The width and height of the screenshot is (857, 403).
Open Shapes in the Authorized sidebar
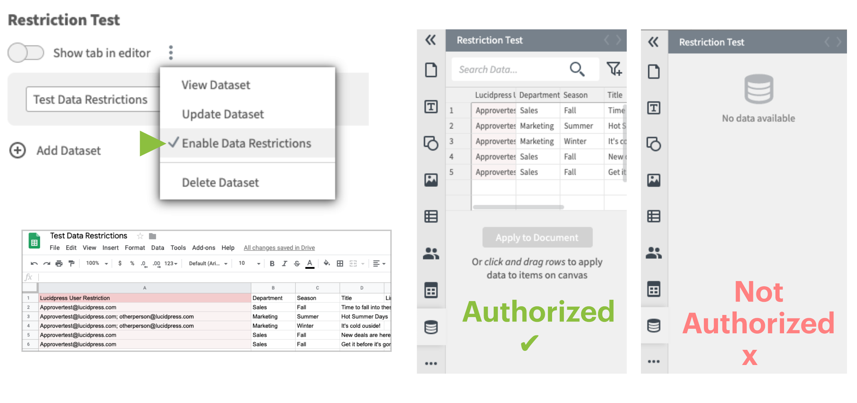coord(431,143)
